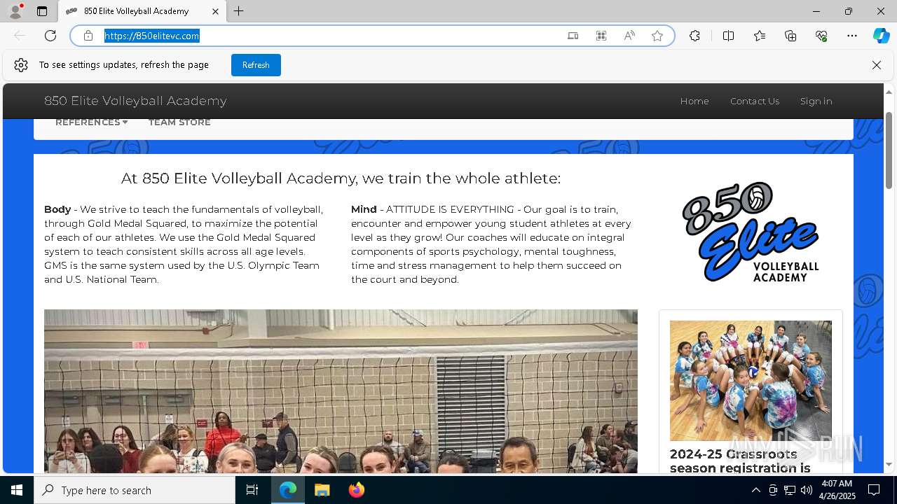Open Browser essentials icon
897x504 pixels.
(821, 36)
